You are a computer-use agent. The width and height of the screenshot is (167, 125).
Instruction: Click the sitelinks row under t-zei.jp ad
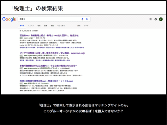coord(52,48)
